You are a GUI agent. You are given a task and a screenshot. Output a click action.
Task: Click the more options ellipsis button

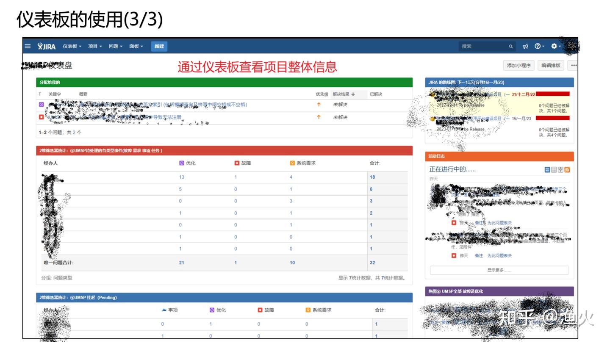click(574, 66)
